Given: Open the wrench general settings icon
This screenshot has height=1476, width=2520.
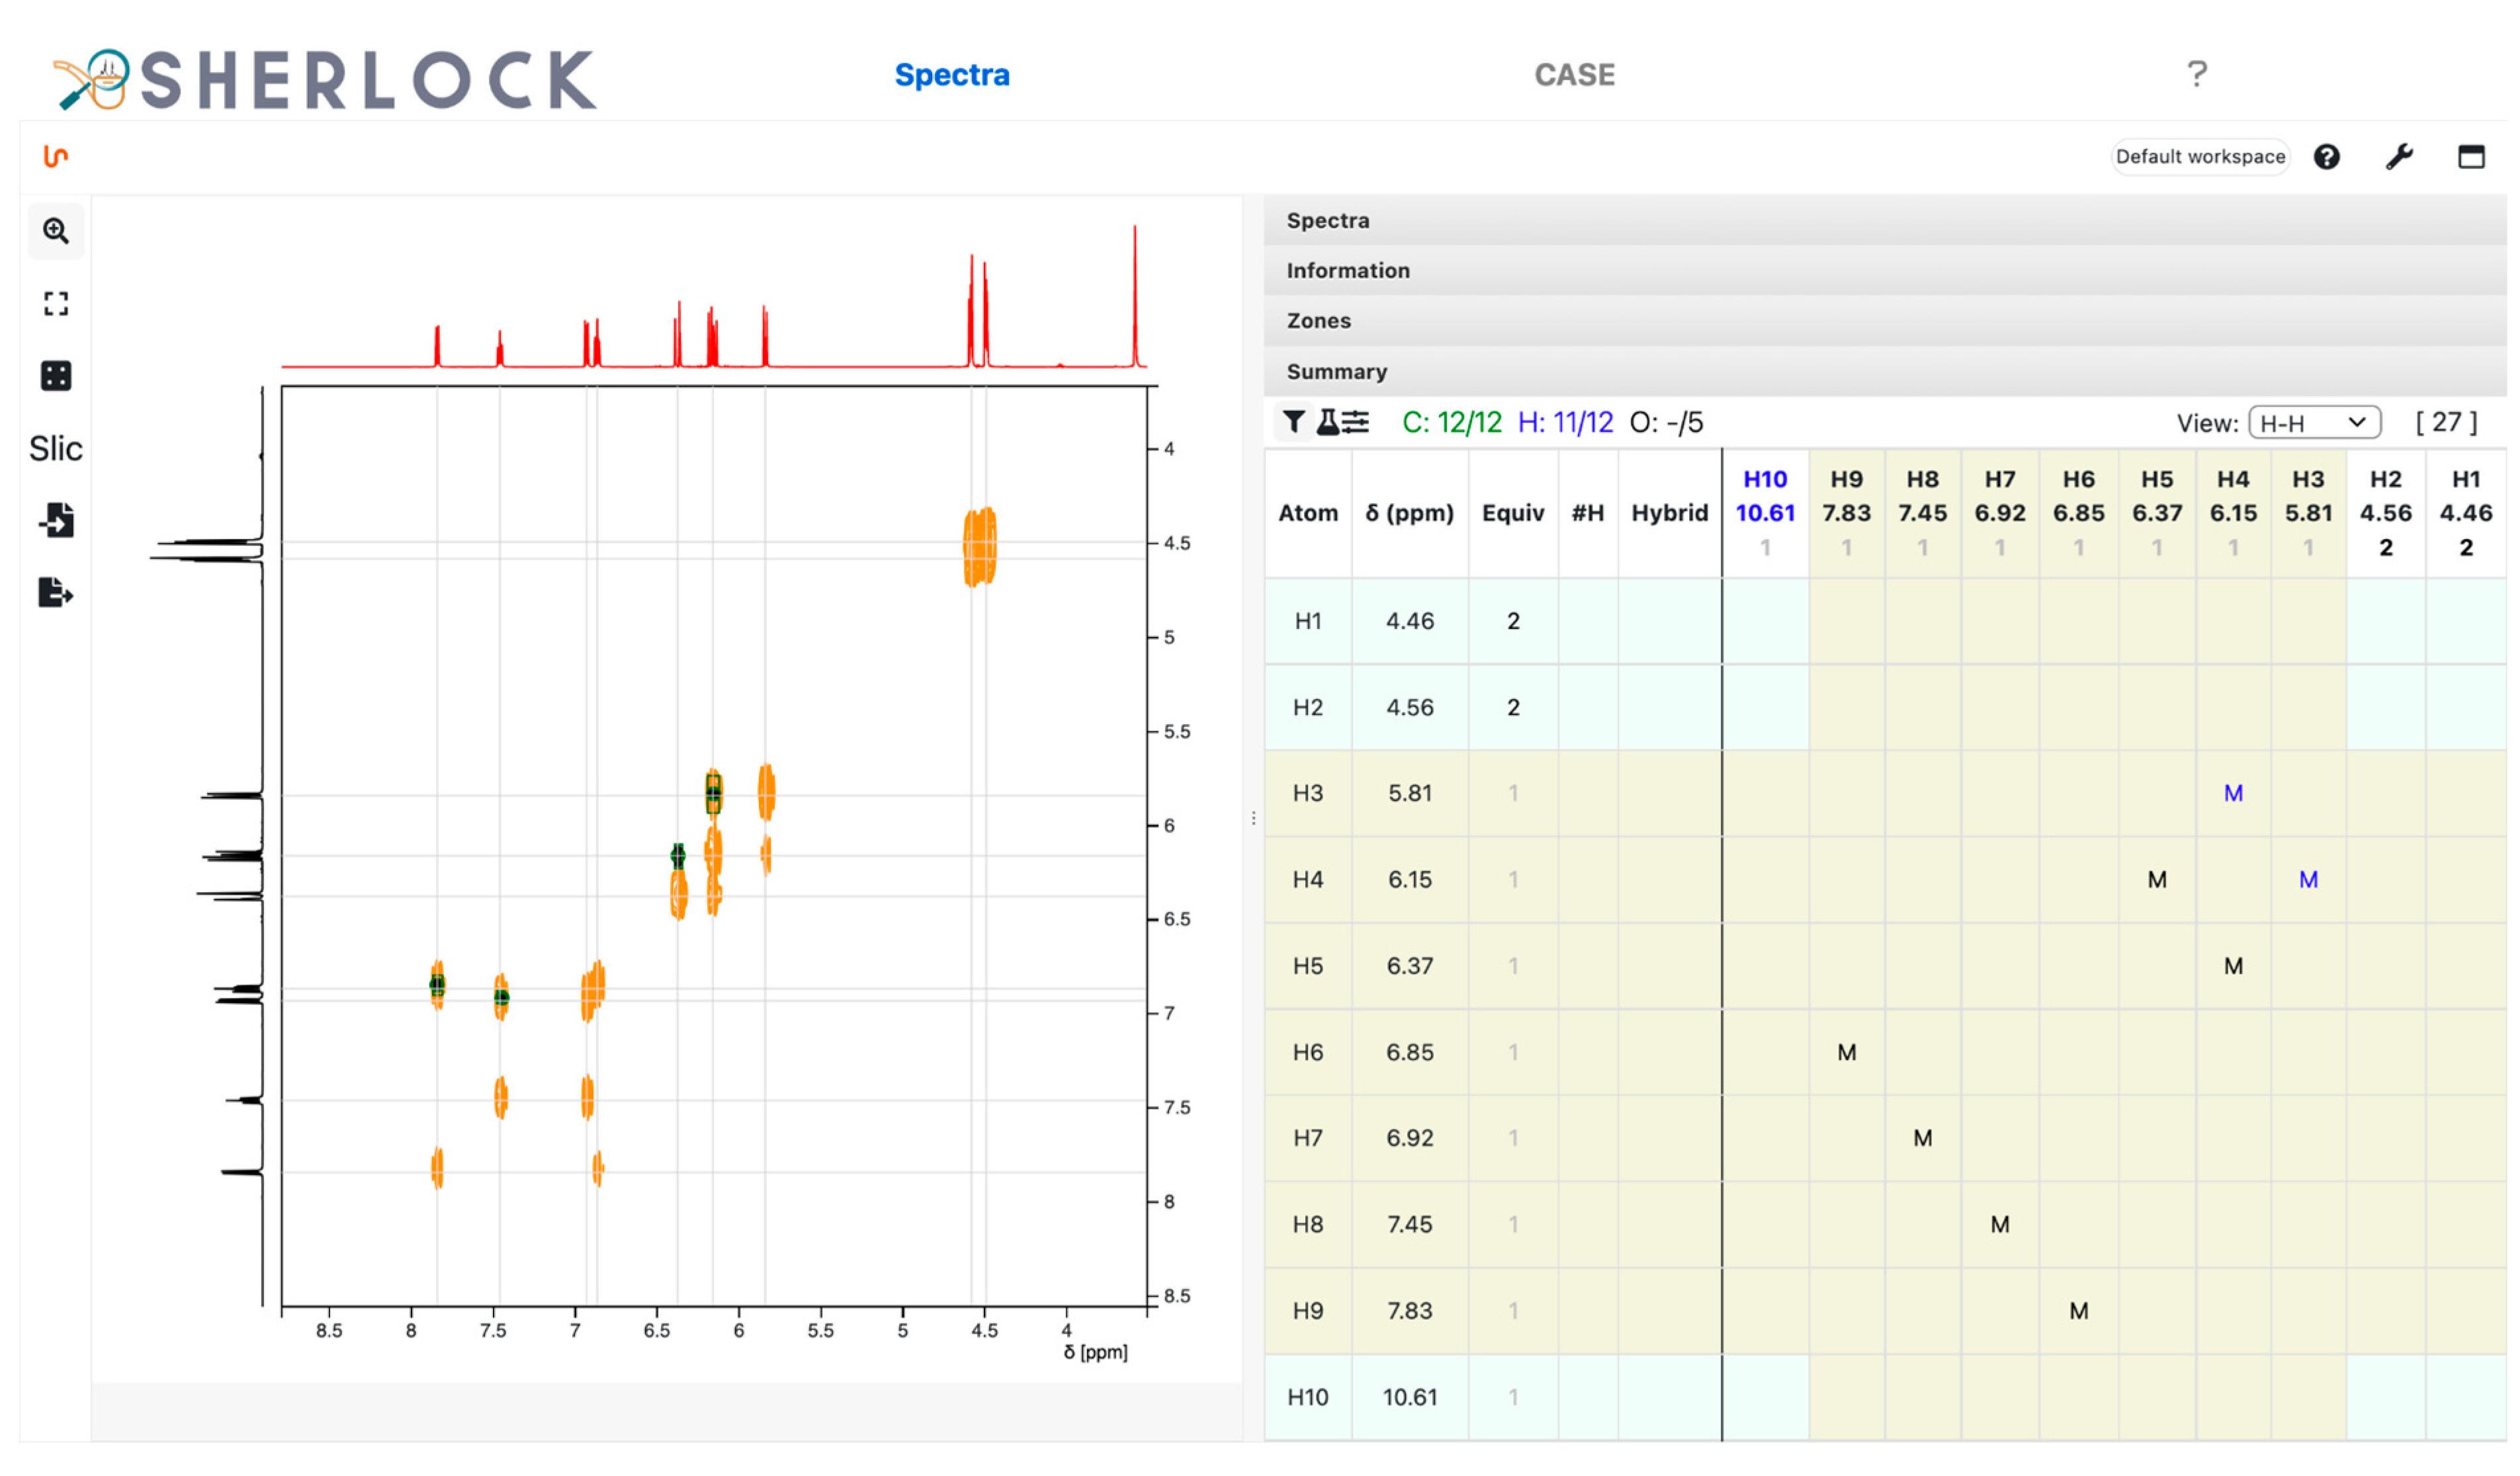Looking at the screenshot, I should (x=2399, y=157).
